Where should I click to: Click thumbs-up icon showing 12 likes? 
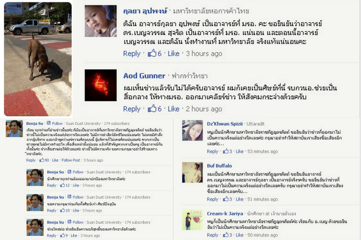[x=62, y=185]
